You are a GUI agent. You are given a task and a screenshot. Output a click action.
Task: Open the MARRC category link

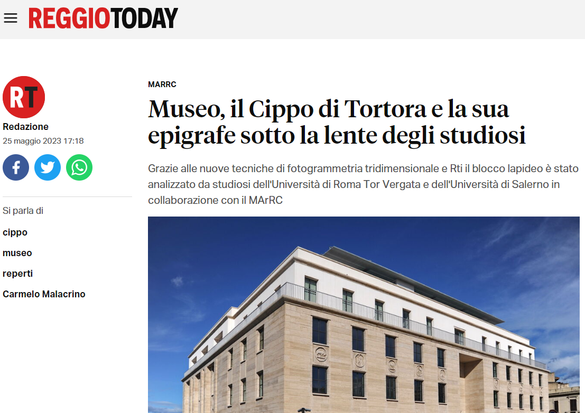(x=162, y=85)
